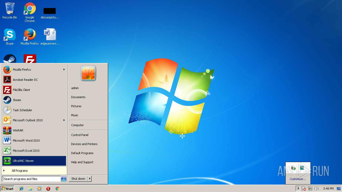Launch Microsoft Word 2010 from the Start menu

click(34, 141)
